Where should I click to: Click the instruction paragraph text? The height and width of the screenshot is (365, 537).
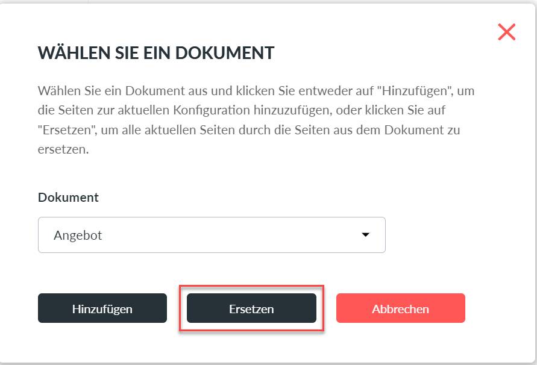256,120
